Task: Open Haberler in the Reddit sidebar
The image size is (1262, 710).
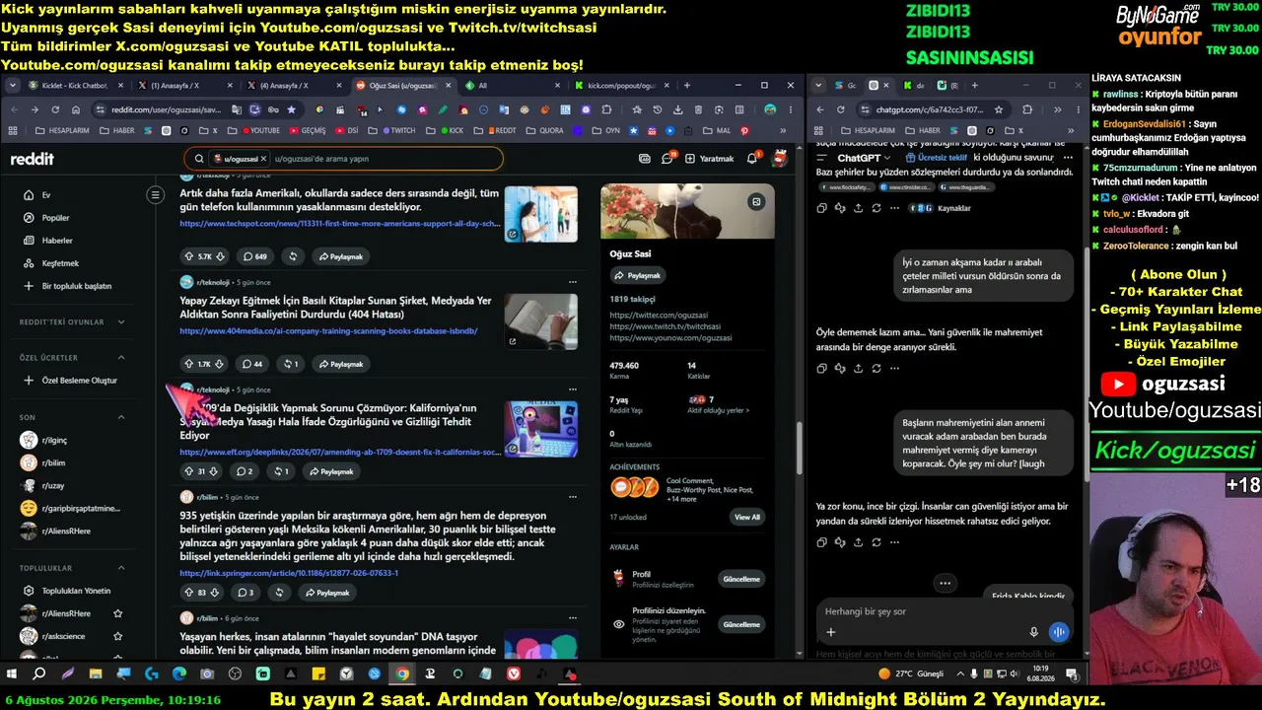Action: 56,241
